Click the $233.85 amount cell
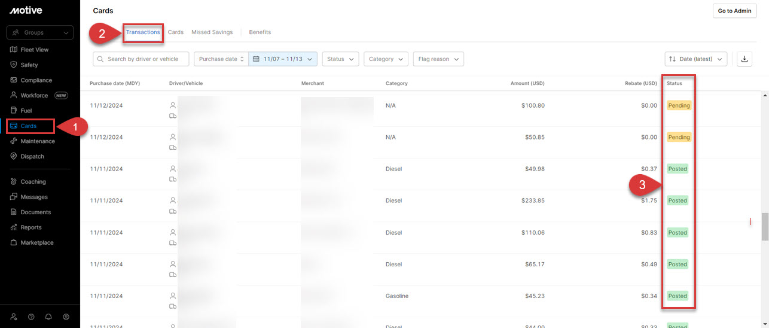Screen dimensions: 769x328 click(x=533, y=201)
